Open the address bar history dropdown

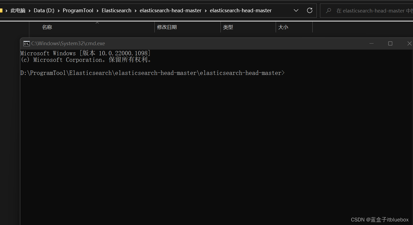pos(296,11)
